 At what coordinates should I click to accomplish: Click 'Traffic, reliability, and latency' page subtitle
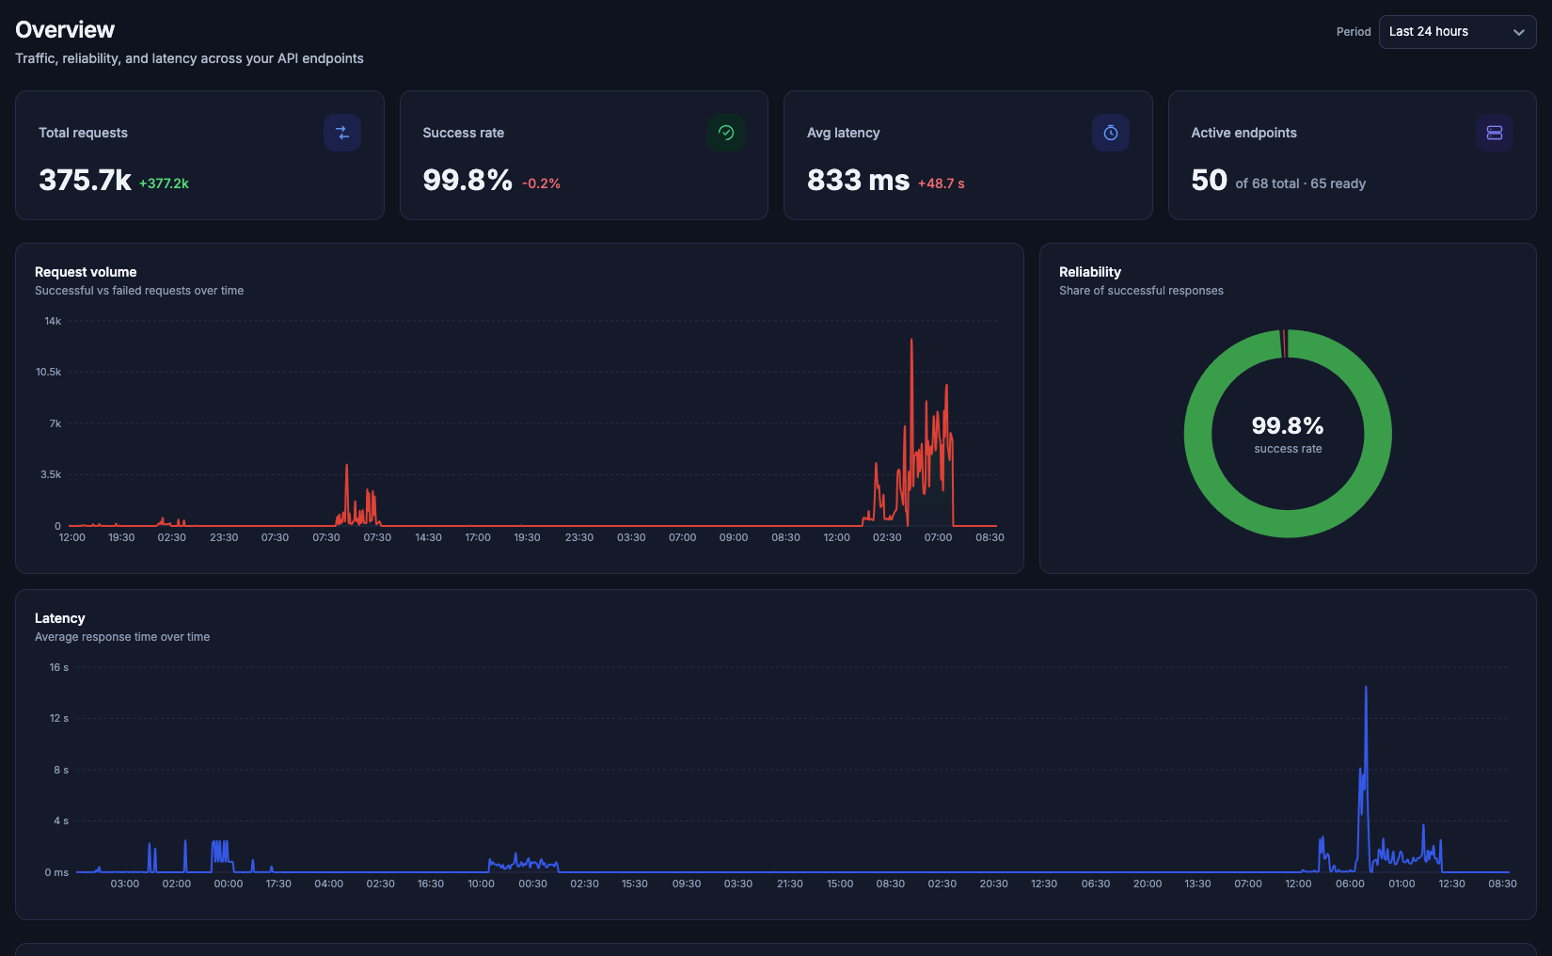pyautogui.click(x=189, y=58)
